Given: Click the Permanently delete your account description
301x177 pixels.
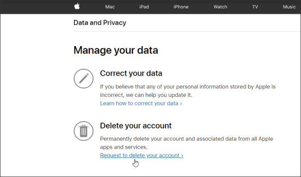Looking at the screenshot, I should tap(186, 143).
